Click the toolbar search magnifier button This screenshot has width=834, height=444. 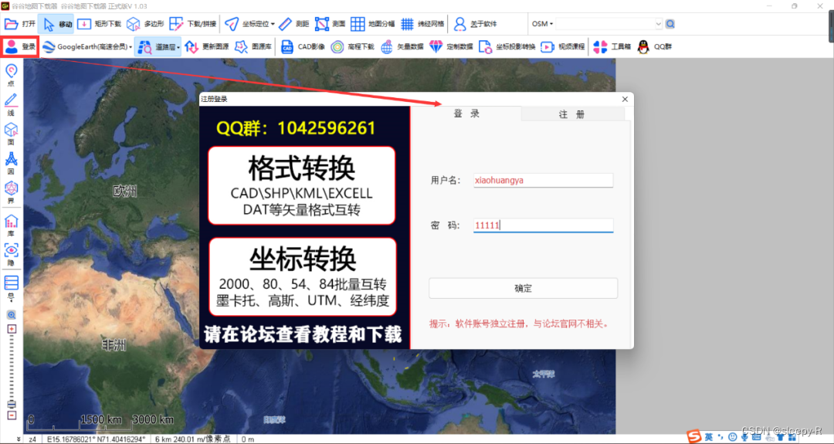pos(670,24)
